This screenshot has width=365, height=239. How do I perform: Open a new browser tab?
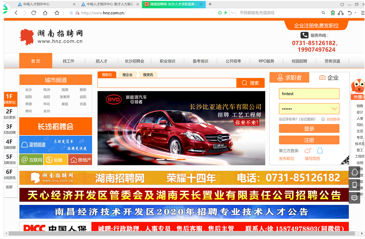[x=210, y=4]
